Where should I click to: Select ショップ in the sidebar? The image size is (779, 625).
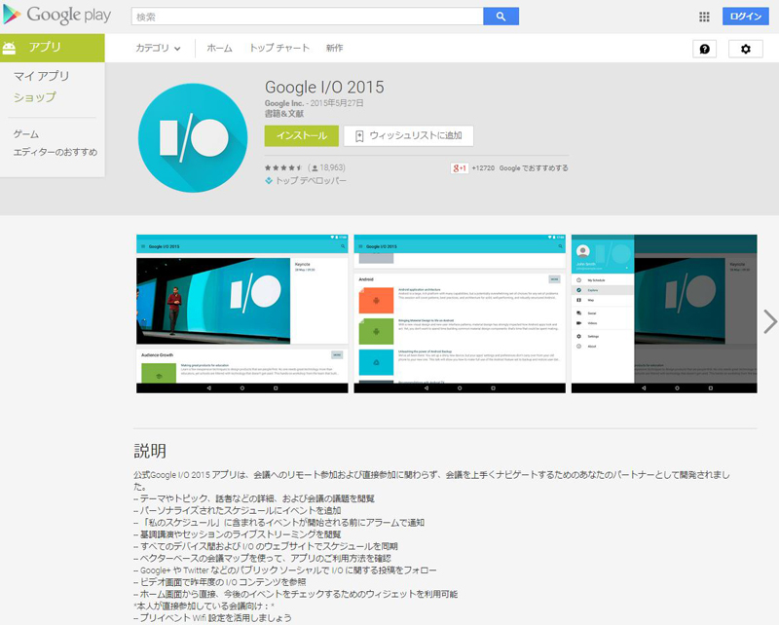(35, 97)
